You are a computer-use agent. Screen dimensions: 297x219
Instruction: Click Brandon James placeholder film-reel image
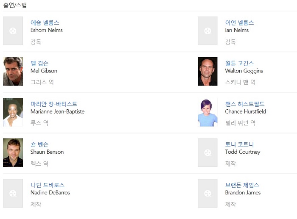[207, 193]
